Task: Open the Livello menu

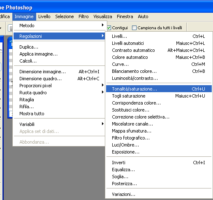Action: click(44, 16)
